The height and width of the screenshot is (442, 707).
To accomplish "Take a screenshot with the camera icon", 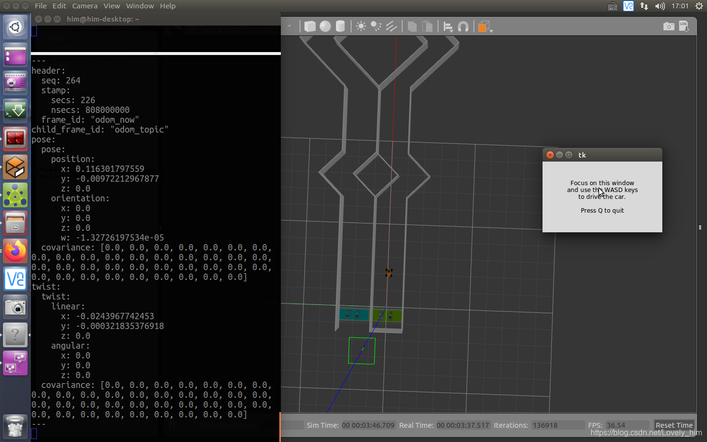I will [x=669, y=26].
